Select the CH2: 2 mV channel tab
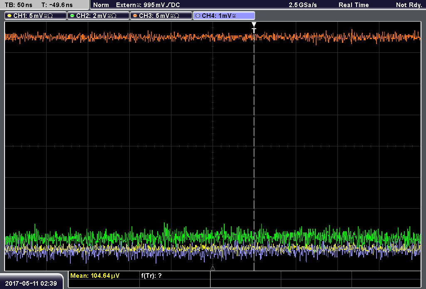The image size is (426, 289). pyautogui.click(x=98, y=16)
